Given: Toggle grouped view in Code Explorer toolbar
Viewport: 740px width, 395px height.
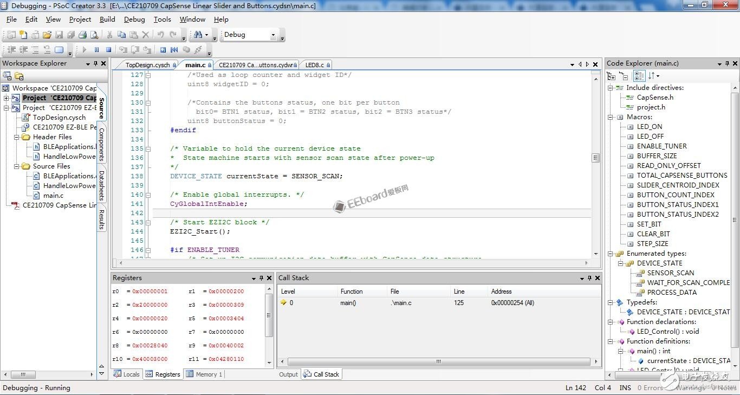Looking at the screenshot, I should [639, 76].
